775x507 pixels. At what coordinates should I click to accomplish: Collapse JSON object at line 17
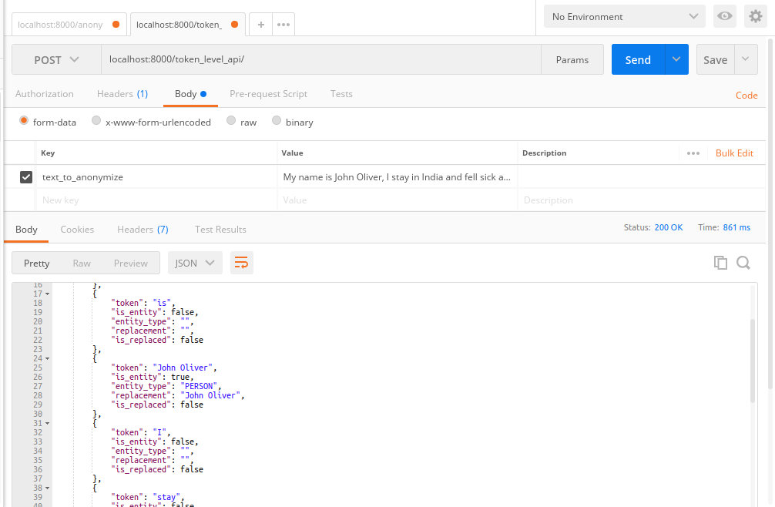click(48, 294)
